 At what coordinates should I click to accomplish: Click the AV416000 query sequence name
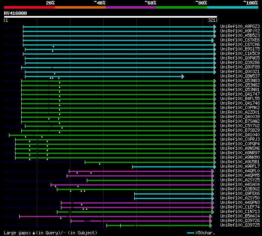16,13
